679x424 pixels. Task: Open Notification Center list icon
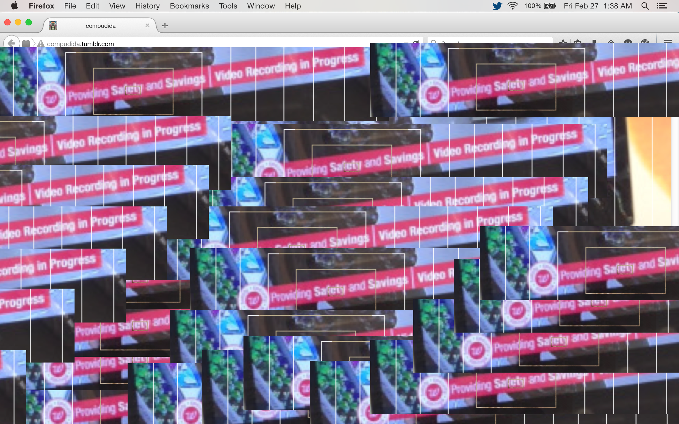click(x=662, y=6)
